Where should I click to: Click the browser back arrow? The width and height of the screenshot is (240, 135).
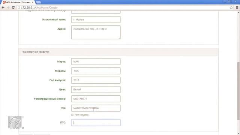3,7
